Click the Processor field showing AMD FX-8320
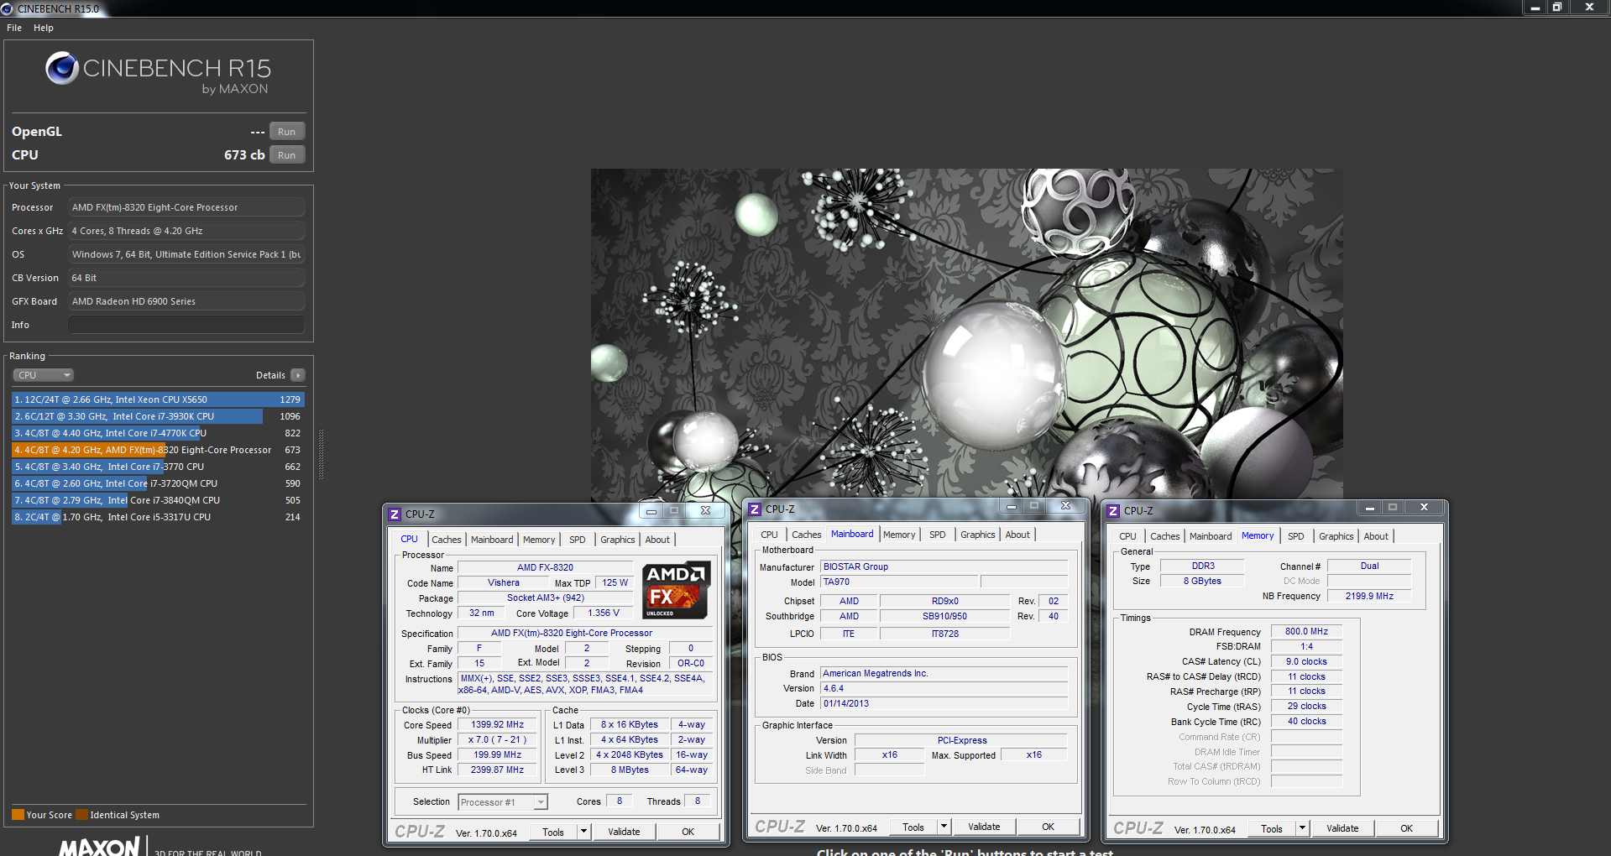This screenshot has width=1611, height=856. tap(186, 207)
